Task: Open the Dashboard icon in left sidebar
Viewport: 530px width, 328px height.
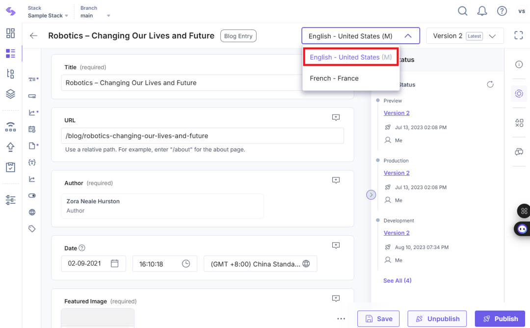Action: point(10,33)
